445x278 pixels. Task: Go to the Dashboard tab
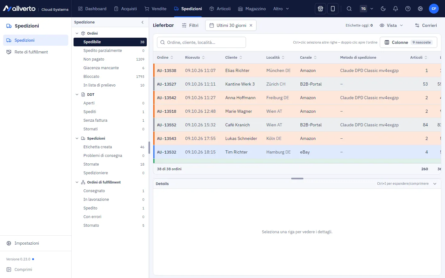tap(92, 9)
